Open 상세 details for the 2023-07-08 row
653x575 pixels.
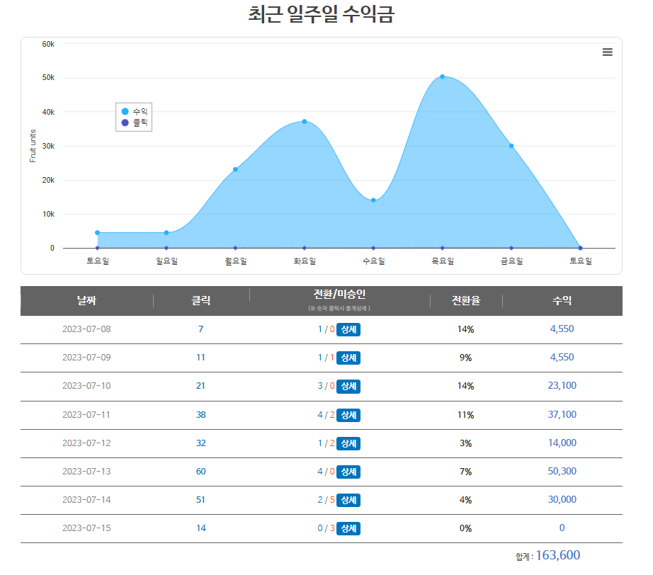(x=348, y=329)
